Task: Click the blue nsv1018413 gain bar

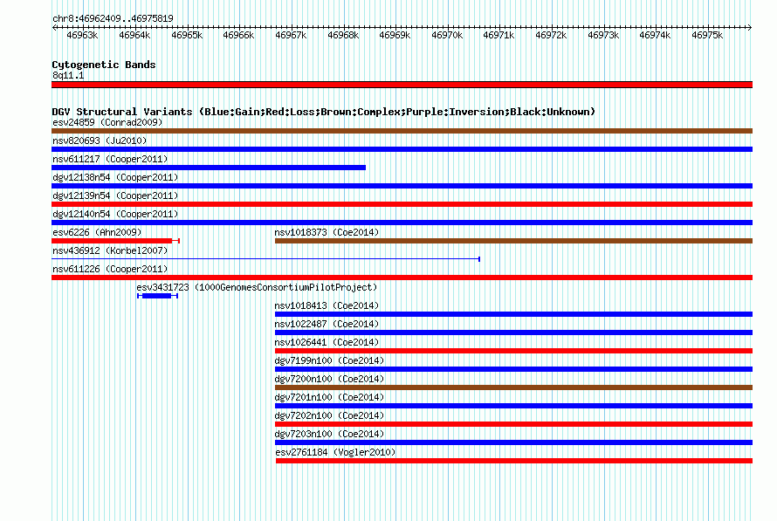Action: (x=514, y=314)
